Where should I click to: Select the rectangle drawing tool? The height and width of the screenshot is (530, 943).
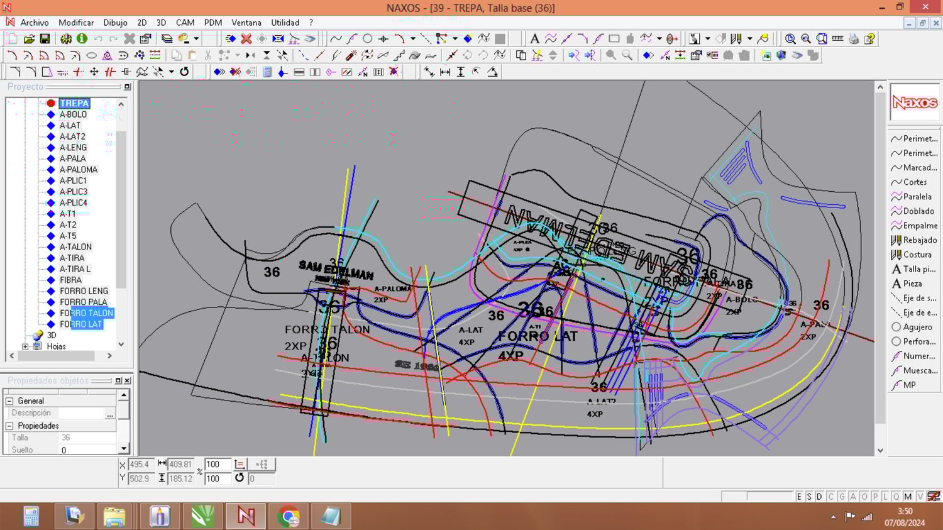click(x=614, y=39)
